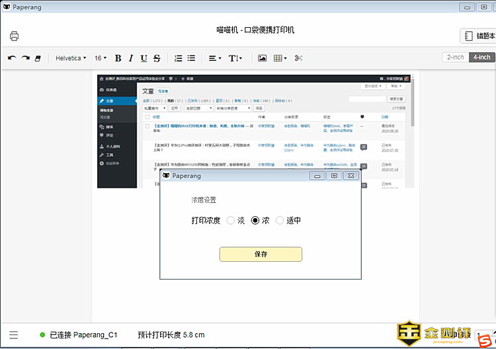Select the 适中 (medium) density option
This screenshot has height=349, width=496.
point(280,221)
